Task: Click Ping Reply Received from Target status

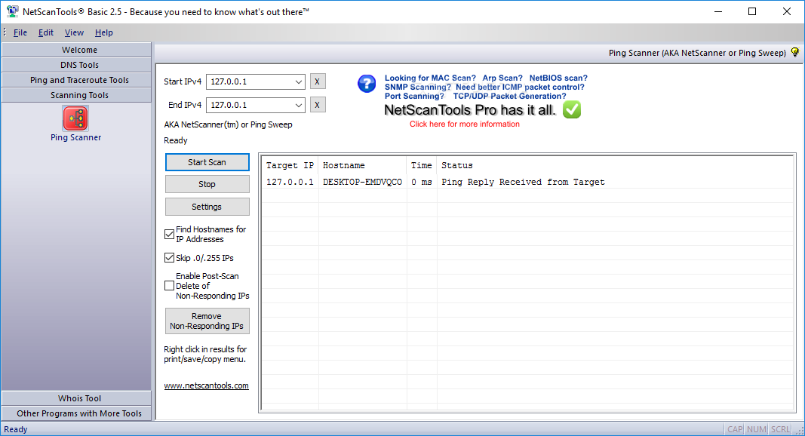Action: pyautogui.click(x=523, y=182)
